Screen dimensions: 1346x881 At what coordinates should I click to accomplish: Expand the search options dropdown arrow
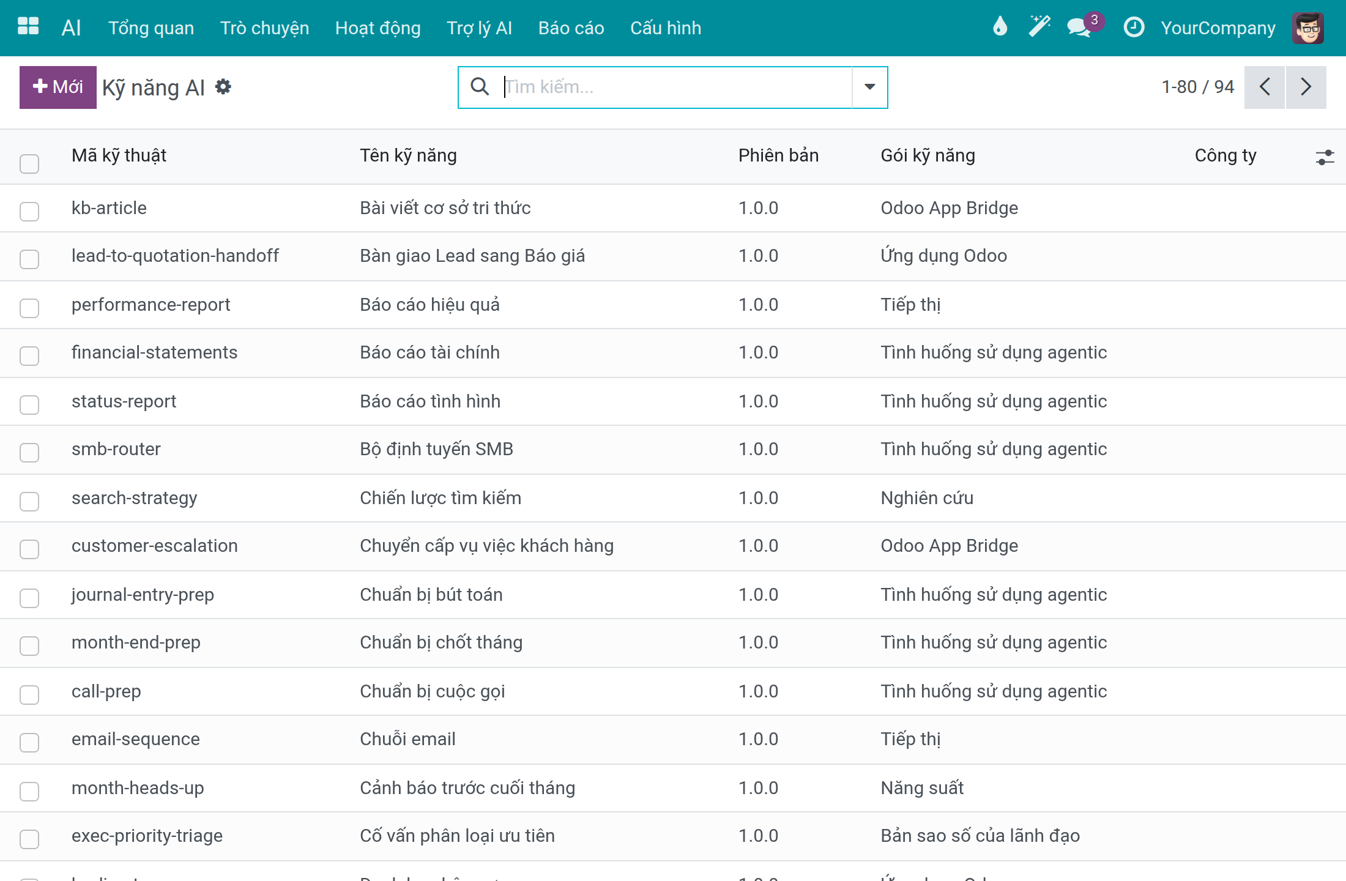click(x=870, y=87)
